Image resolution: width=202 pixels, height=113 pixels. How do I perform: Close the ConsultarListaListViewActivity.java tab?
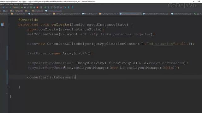tap(169, 14)
